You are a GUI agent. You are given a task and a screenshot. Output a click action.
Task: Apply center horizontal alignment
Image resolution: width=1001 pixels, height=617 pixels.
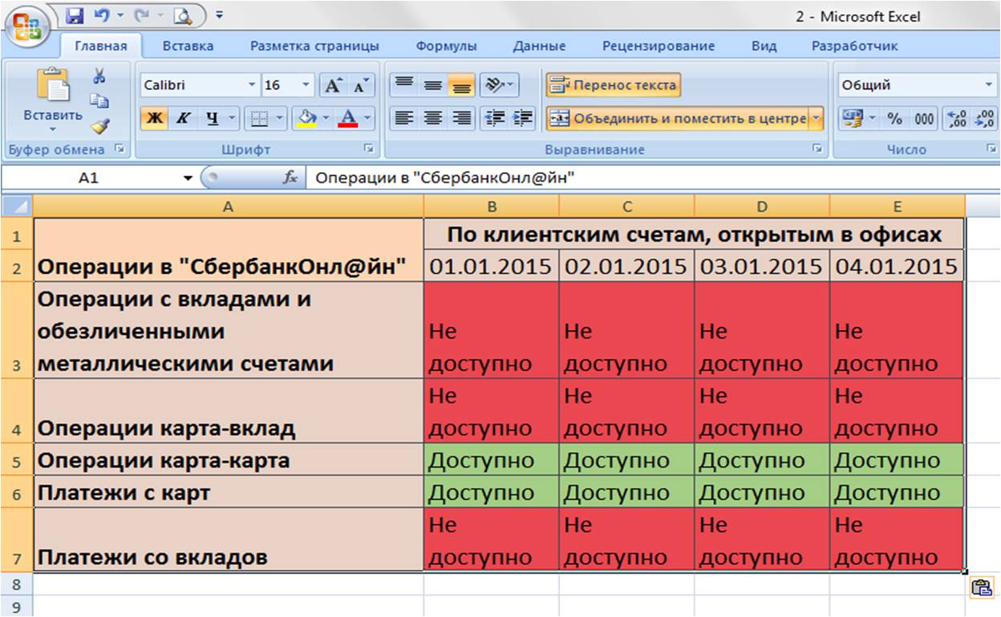[x=433, y=119]
